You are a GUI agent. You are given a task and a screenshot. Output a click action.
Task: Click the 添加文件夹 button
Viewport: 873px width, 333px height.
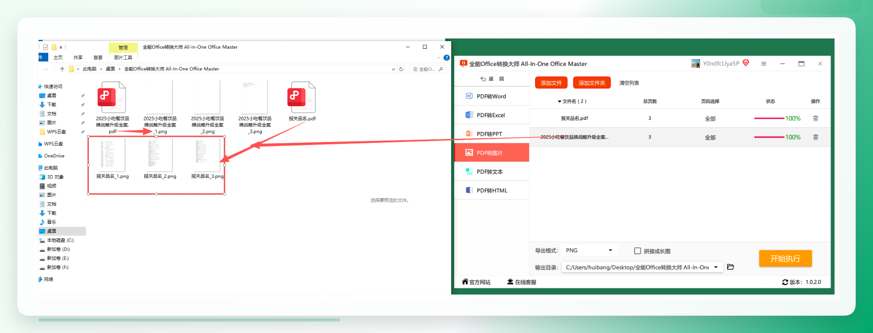[592, 83]
